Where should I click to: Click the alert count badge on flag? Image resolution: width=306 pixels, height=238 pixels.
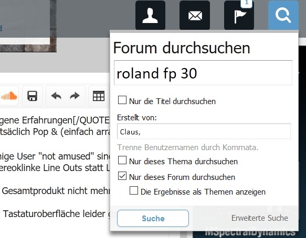click(247, 3)
